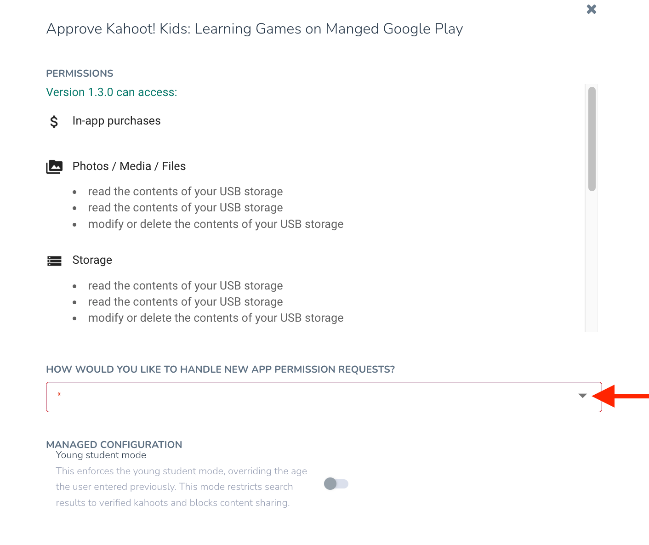The width and height of the screenshot is (649, 545).
Task: Click the dialog title Approve Kahoot! Kids
Action: 254,29
